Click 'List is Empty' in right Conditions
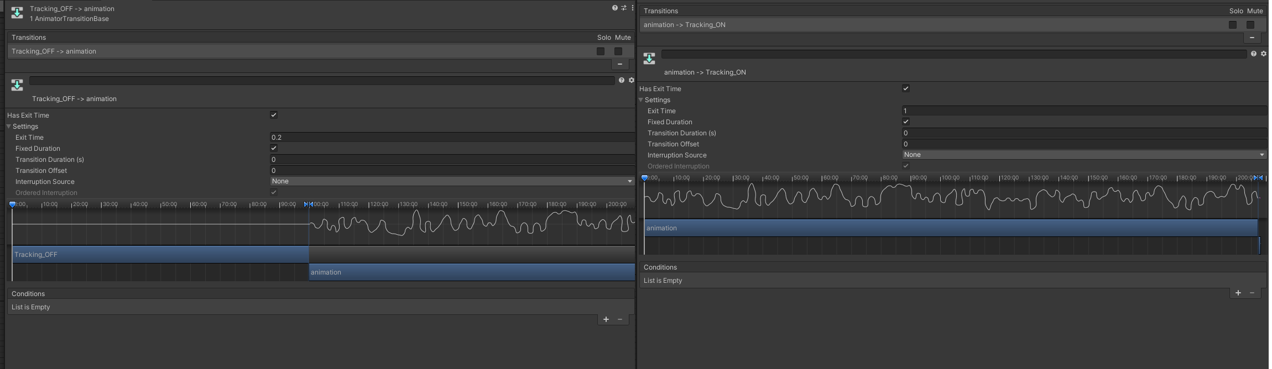The height and width of the screenshot is (369, 1272). [x=663, y=281]
